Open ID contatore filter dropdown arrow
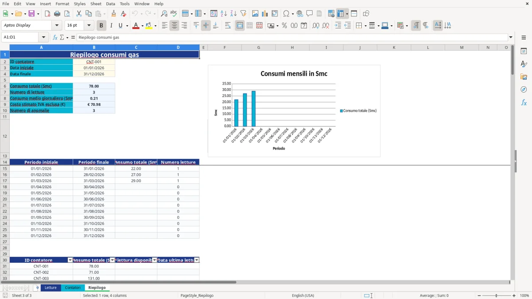532x299 pixels. point(70,260)
